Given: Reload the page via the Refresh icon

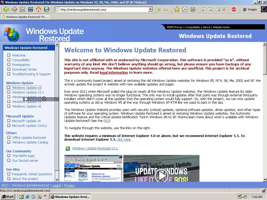Looking at the screenshot, I should click(x=31, y=9).
